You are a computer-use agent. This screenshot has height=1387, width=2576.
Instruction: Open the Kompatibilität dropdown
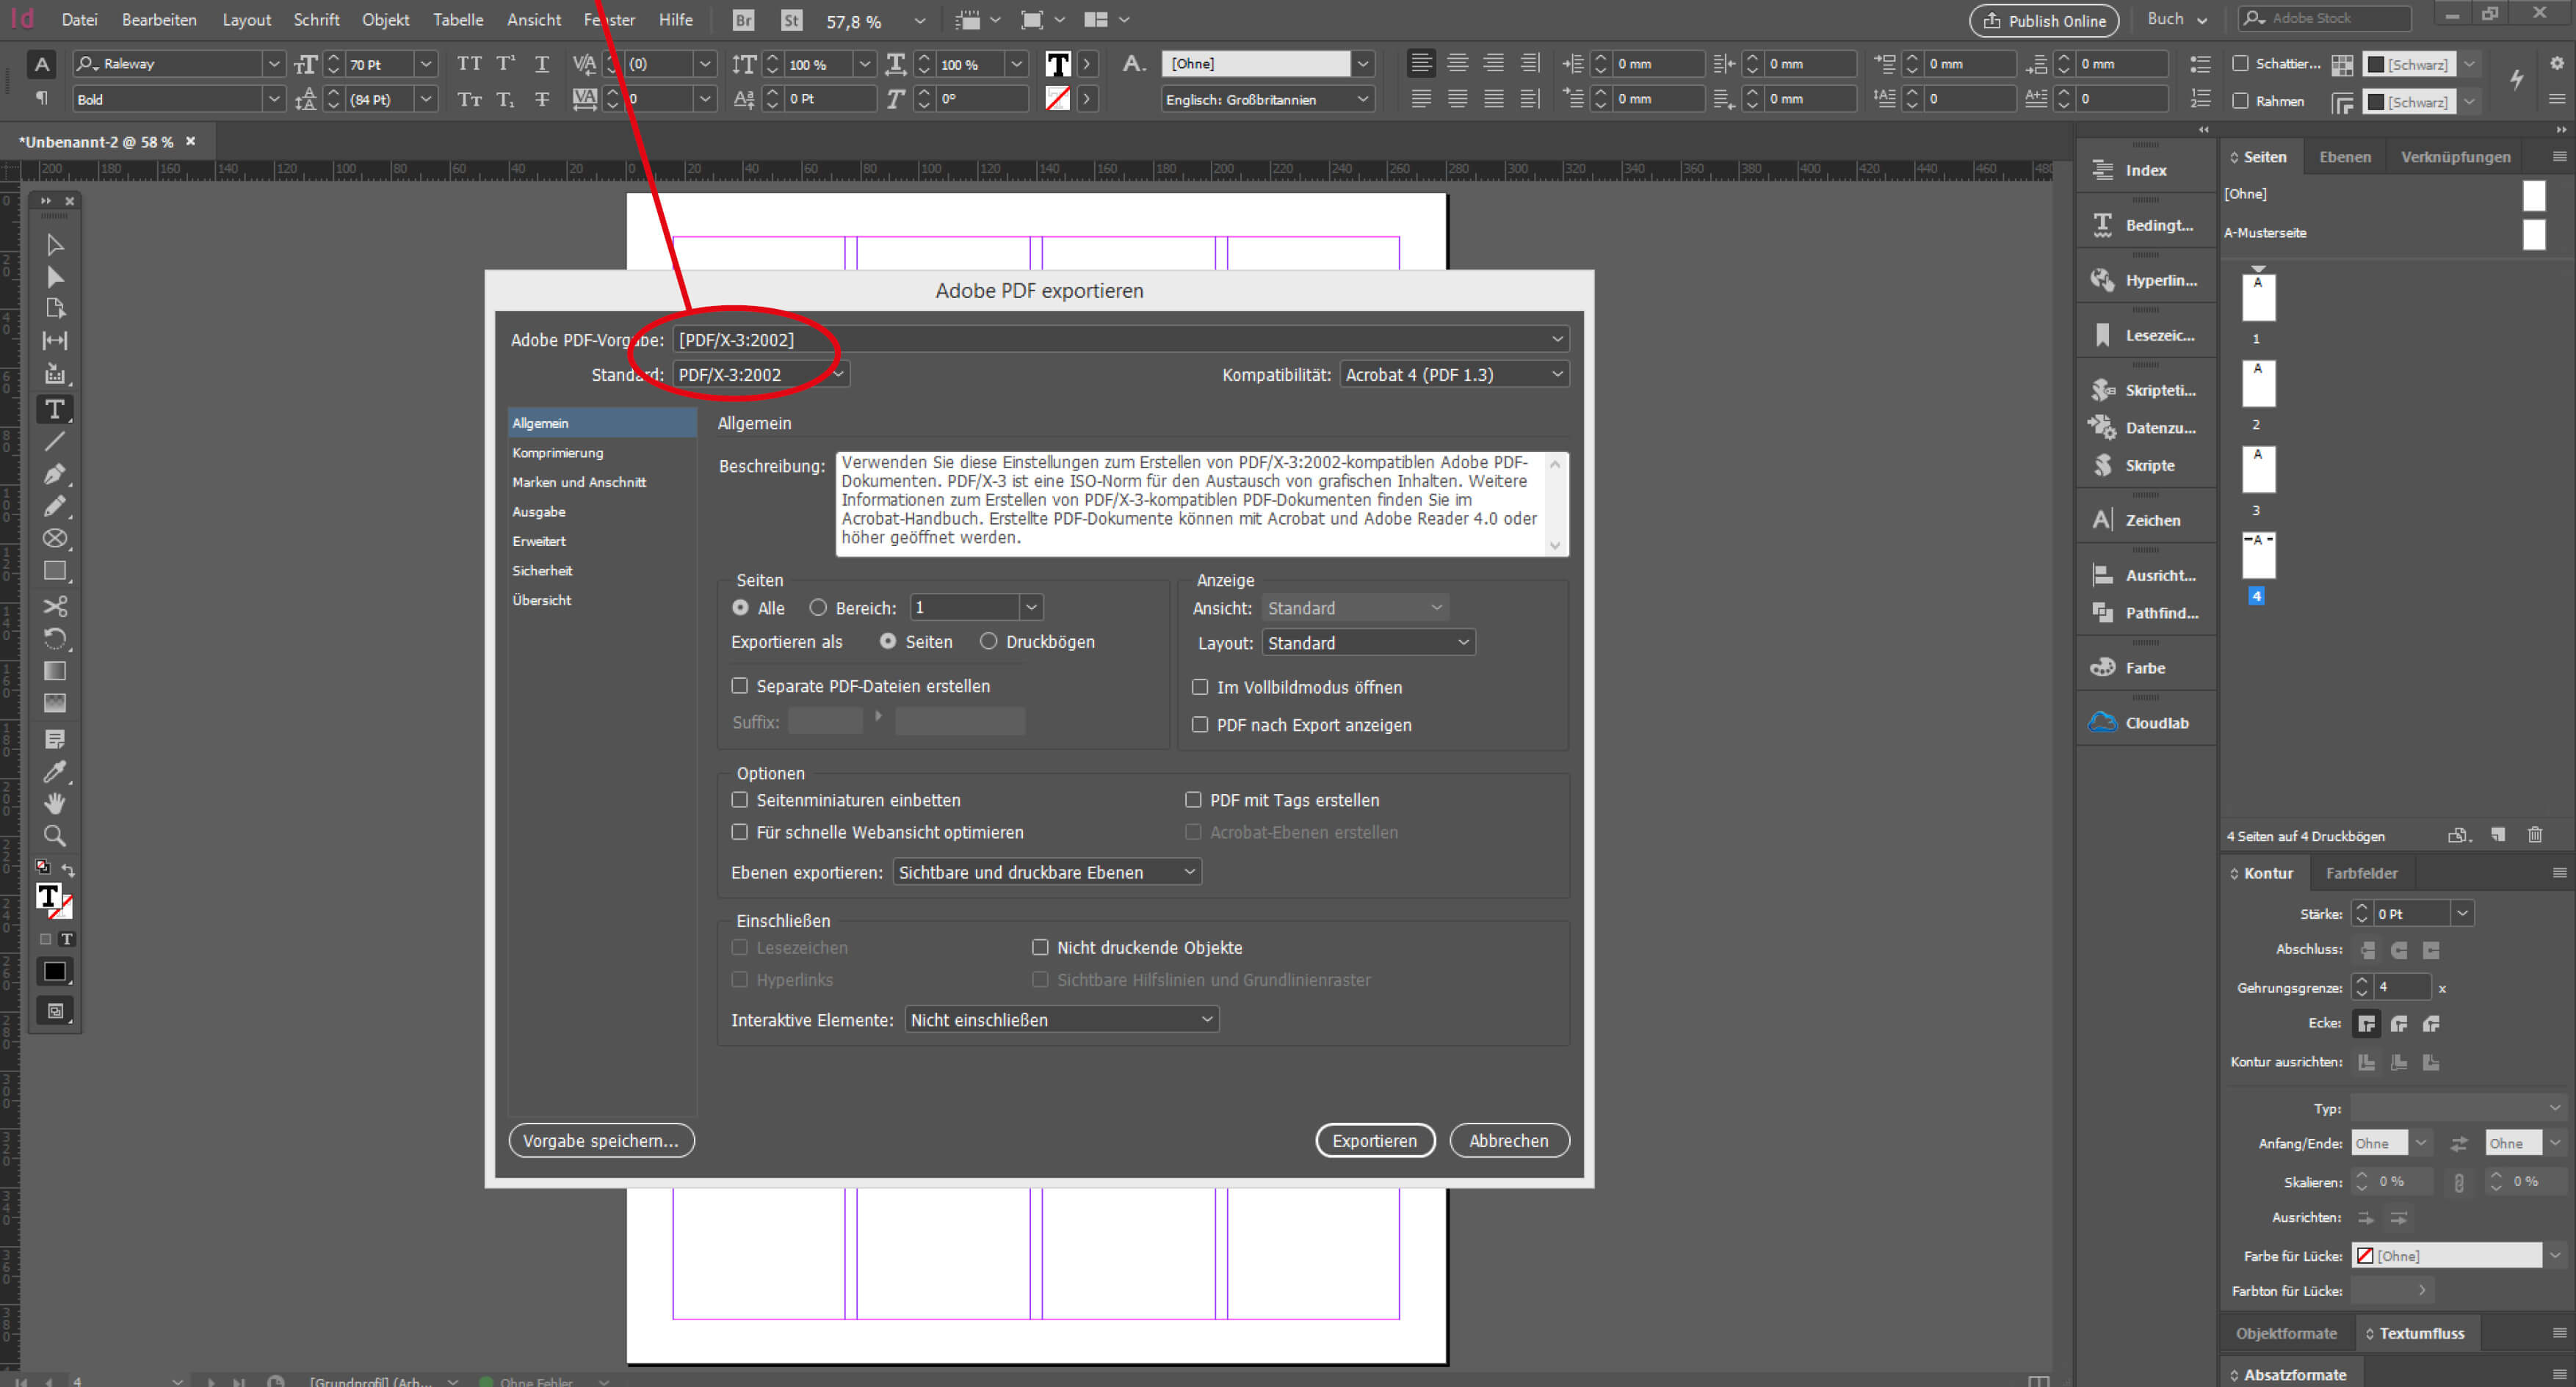click(1454, 375)
